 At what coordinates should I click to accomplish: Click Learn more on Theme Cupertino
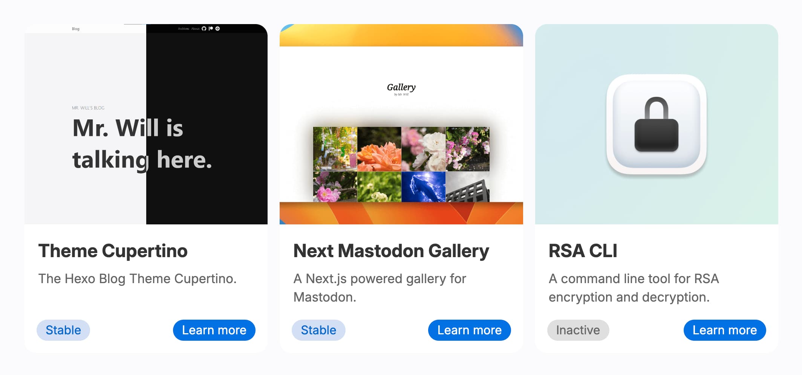point(214,330)
